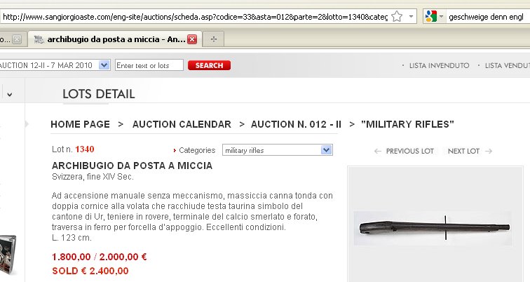This screenshot has height=282, width=530.
Task: Open the LISTA INVENDUTO link
Action: [439, 66]
